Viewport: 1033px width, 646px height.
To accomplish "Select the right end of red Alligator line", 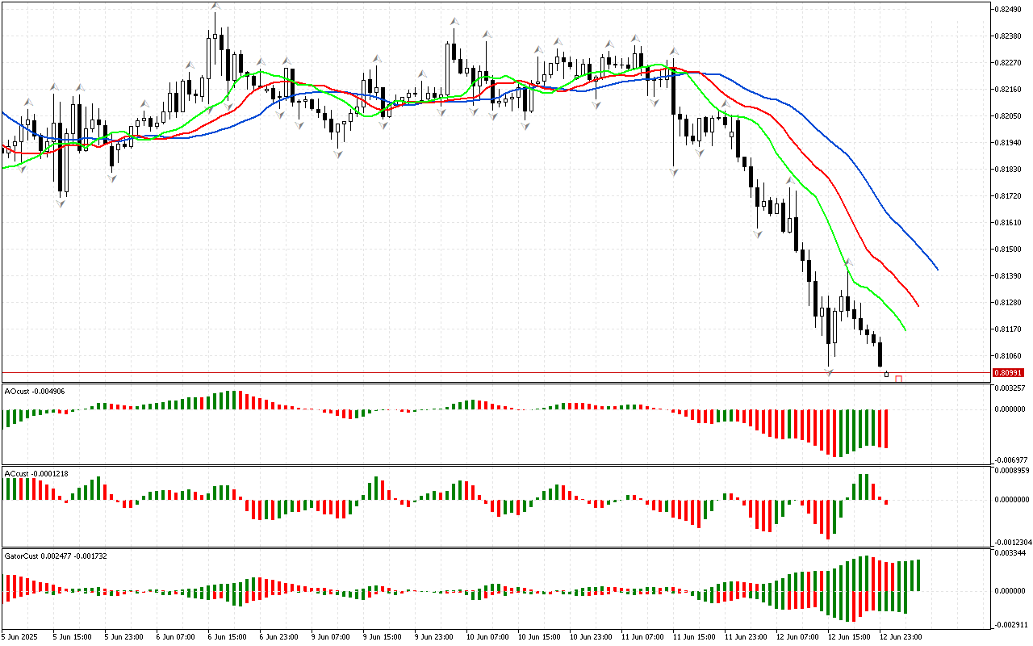I will 918,305.
